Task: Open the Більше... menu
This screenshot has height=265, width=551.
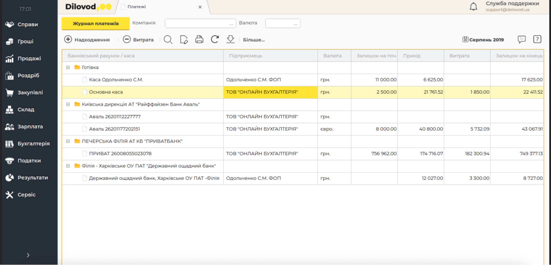Action: coord(254,40)
